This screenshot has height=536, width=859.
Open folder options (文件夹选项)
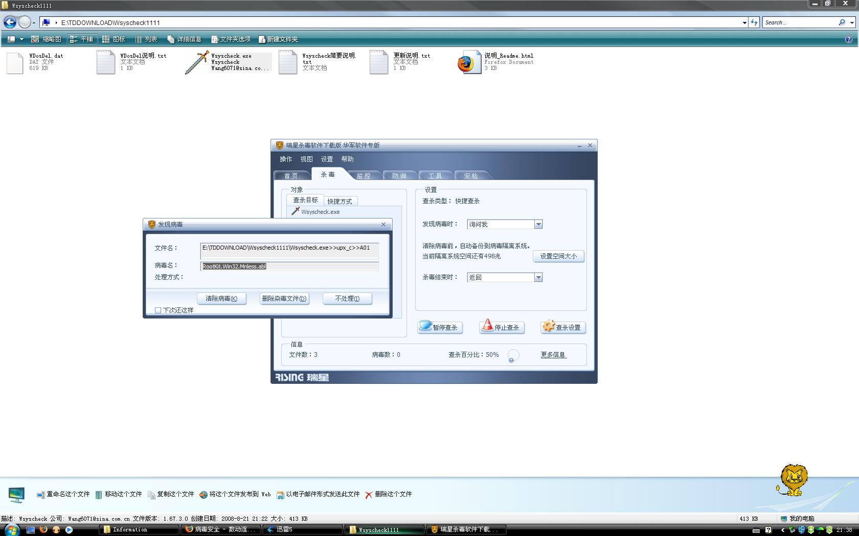point(231,39)
